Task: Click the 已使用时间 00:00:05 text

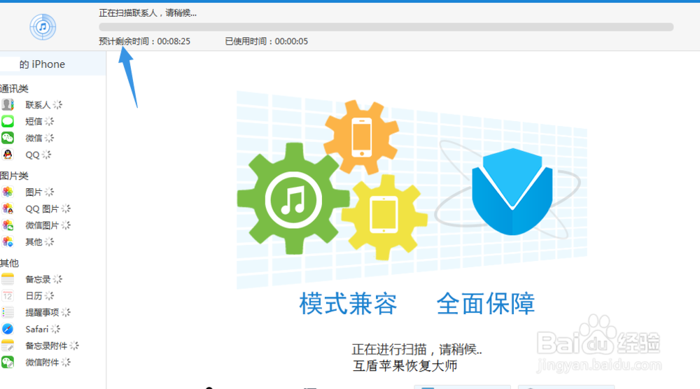Action: pyautogui.click(x=267, y=41)
